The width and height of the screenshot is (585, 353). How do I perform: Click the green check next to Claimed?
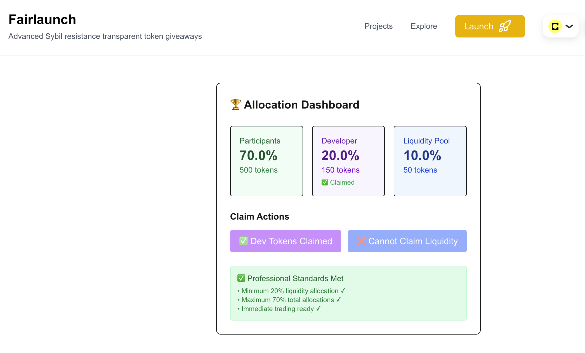click(325, 182)
